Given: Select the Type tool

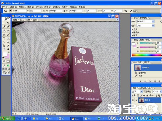Looking at the screenshot, I should coord(4,38).
